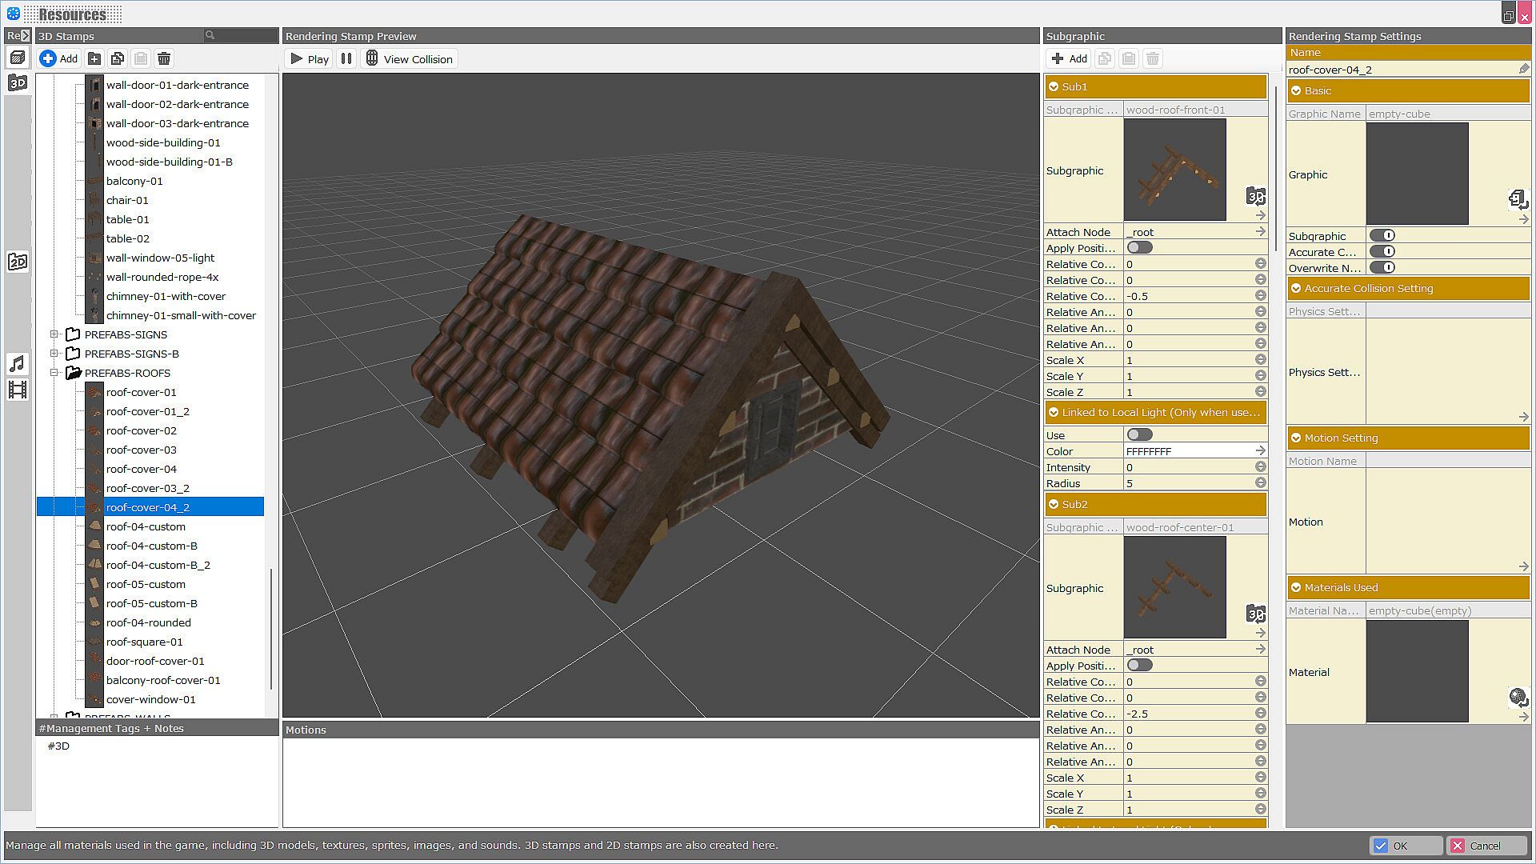The height and width of the screenshot is (864, 1536).
Task: Toggle the Sub1 Apply Position switch
Action: (1139, 248)
